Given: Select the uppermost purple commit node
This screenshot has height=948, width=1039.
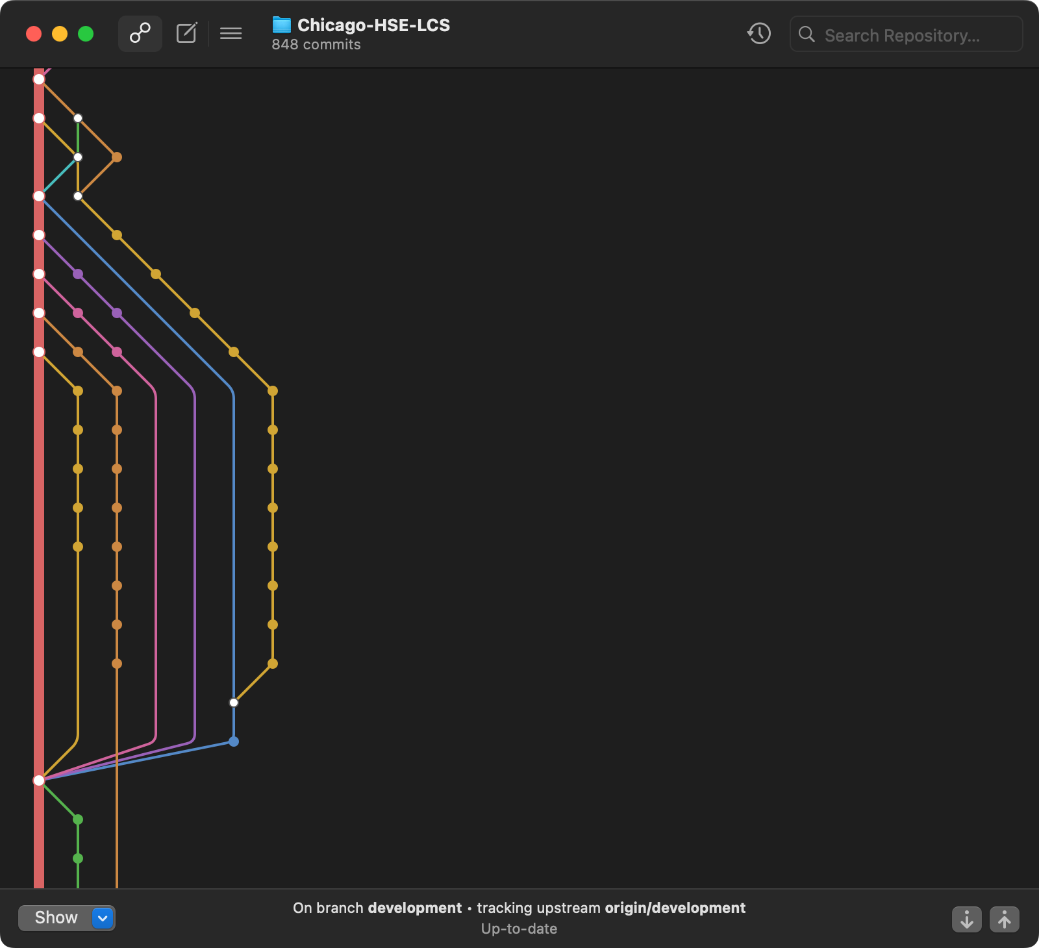Looking at the screenshot, I should pos(78,274).
